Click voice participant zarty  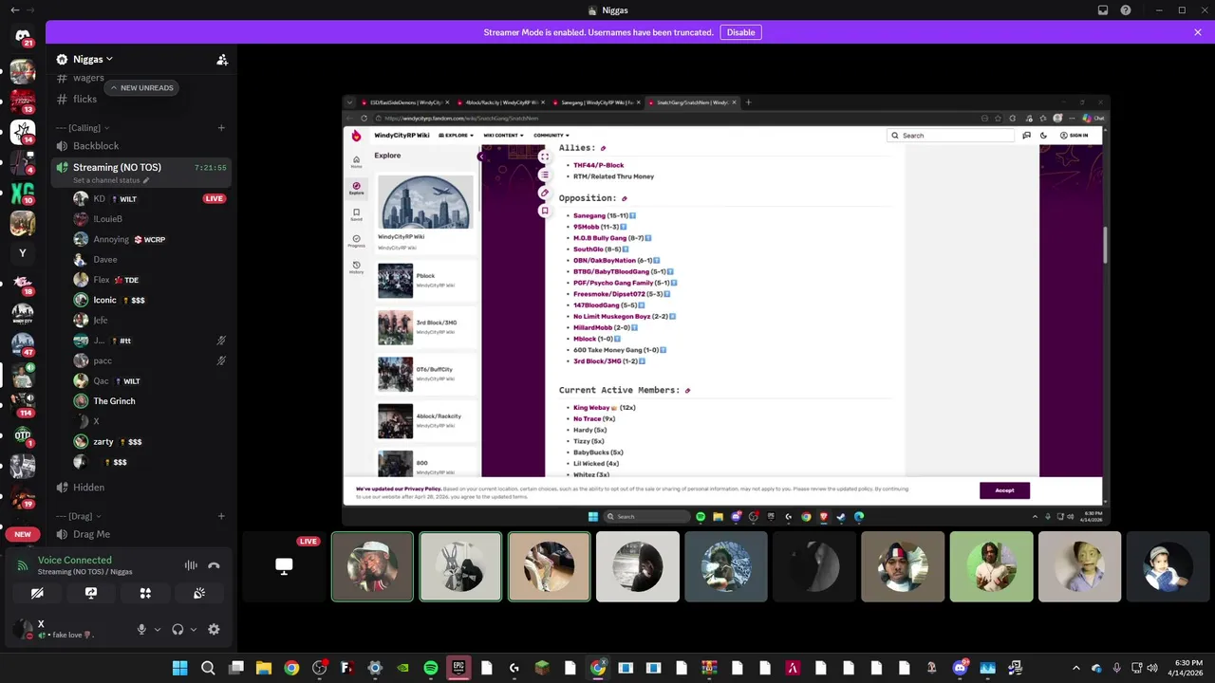(x=152, y=442)
